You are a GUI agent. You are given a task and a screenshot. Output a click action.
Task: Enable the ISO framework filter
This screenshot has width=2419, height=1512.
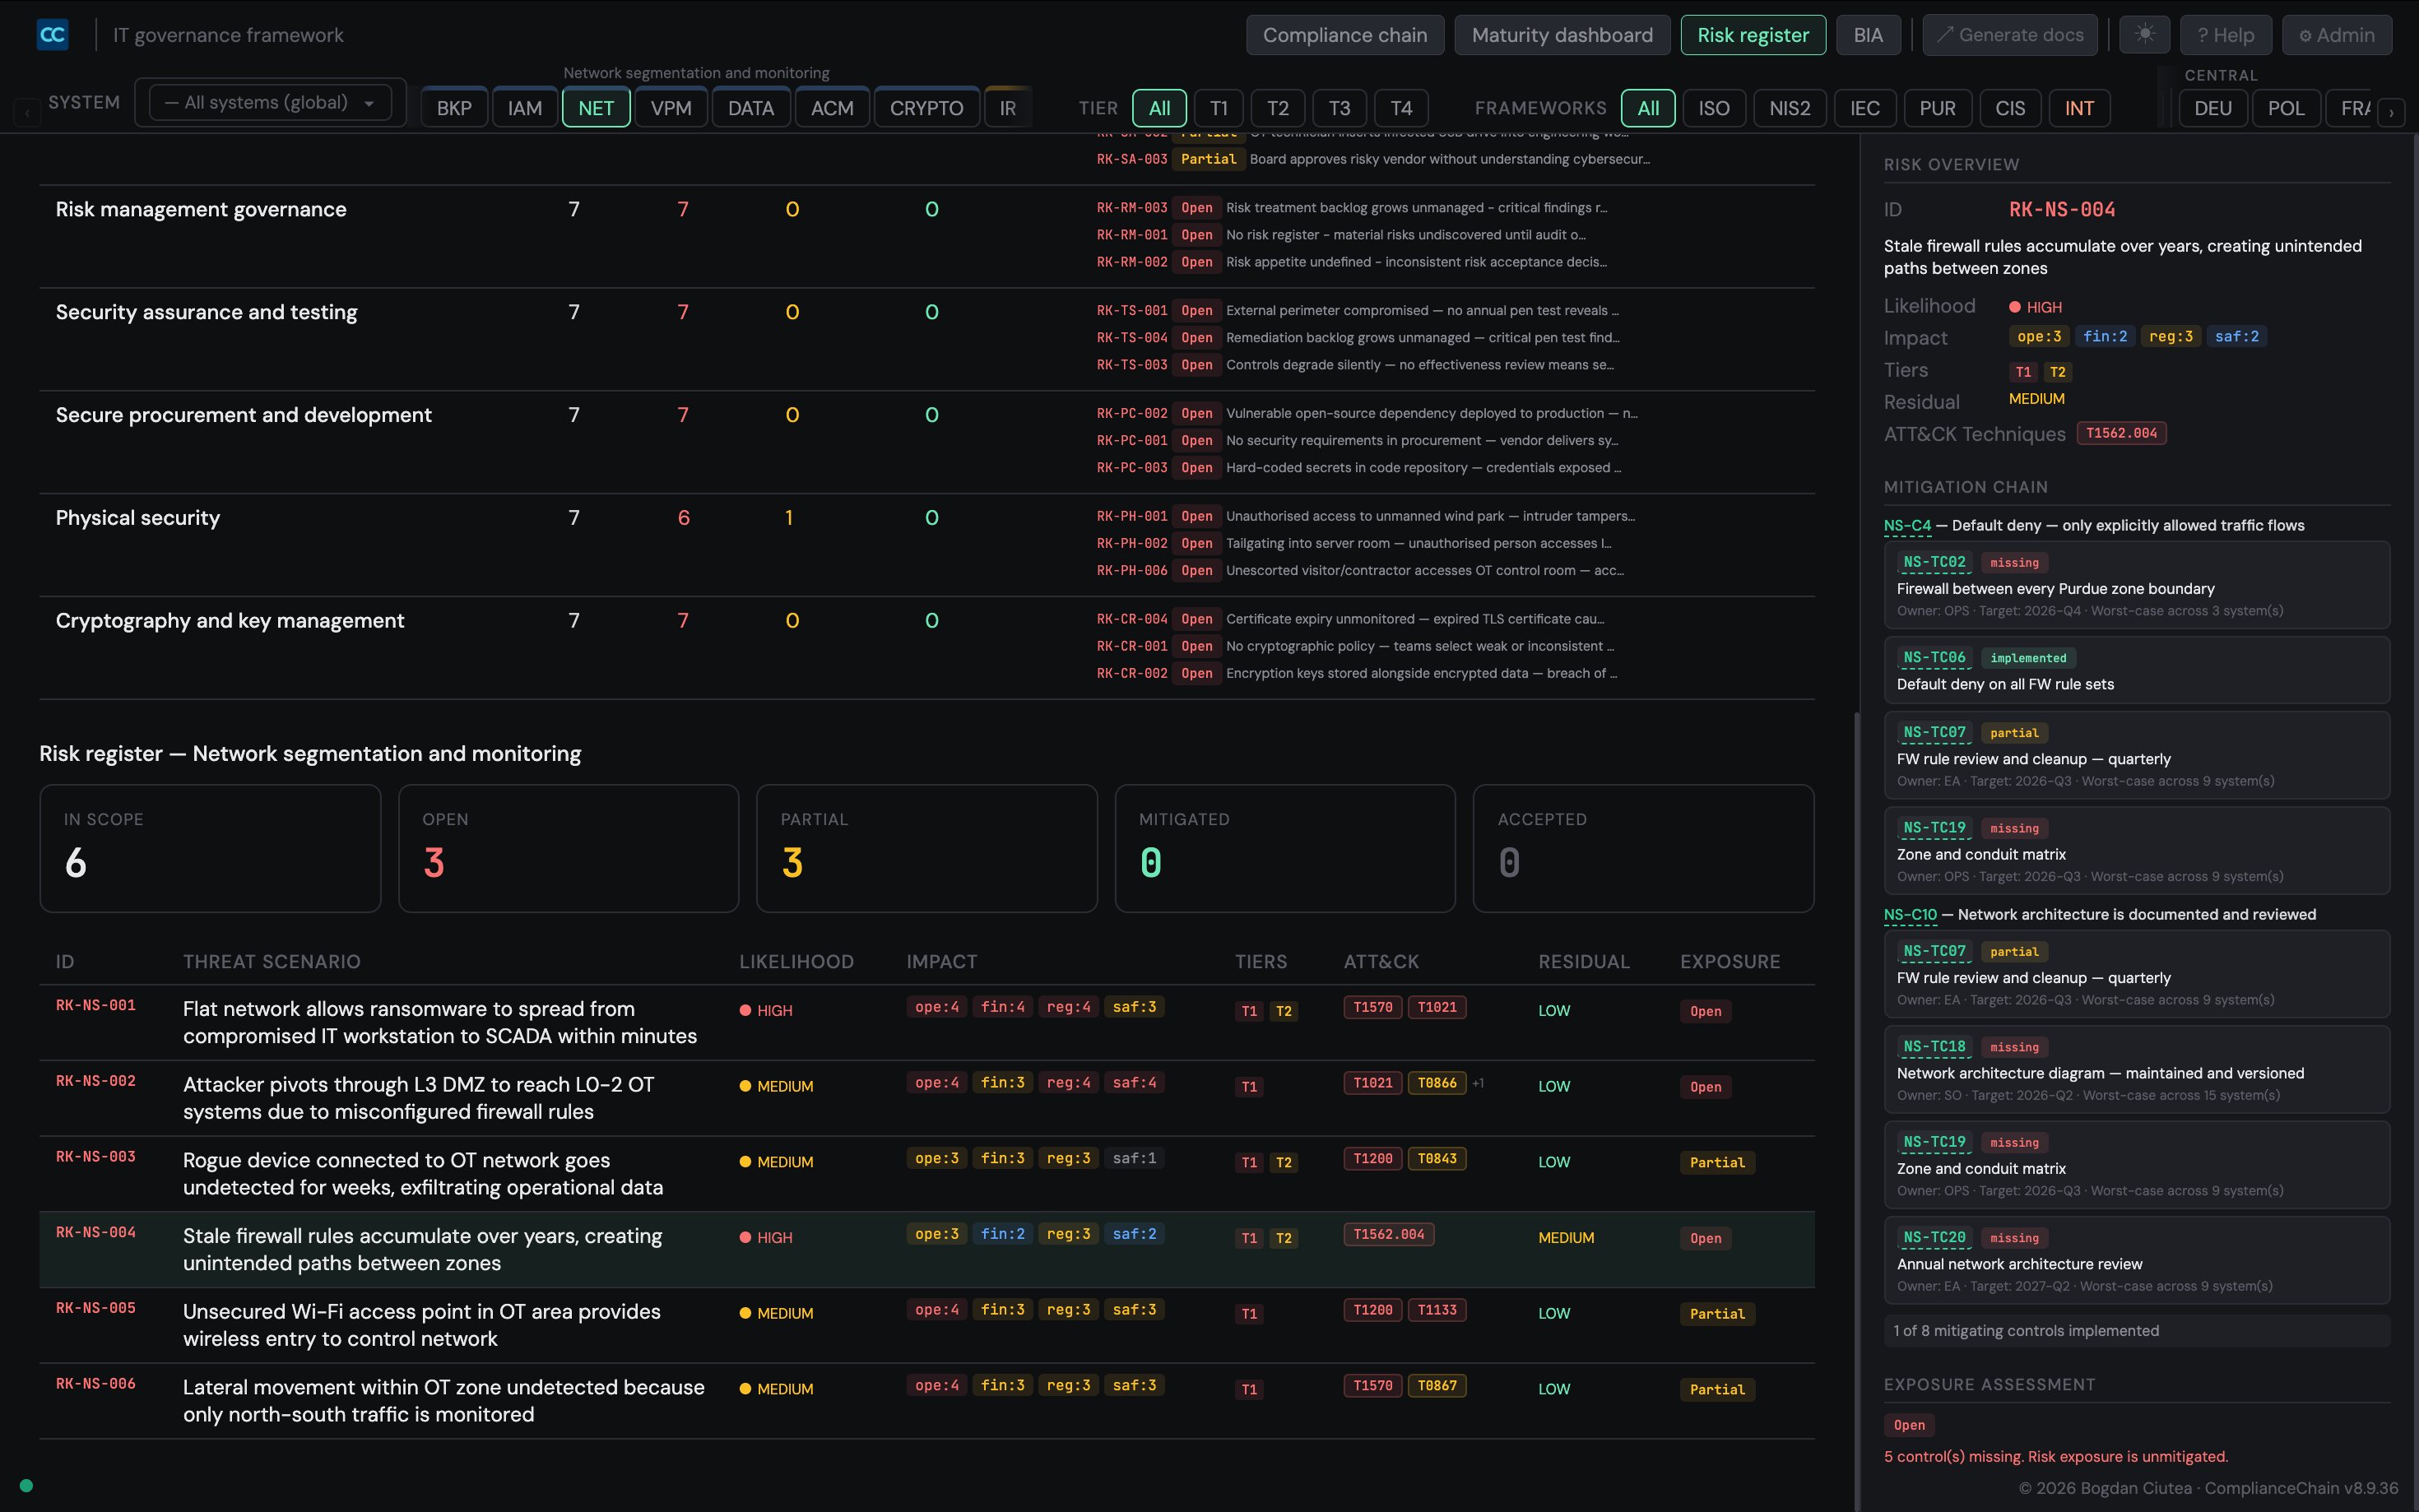1714,108
